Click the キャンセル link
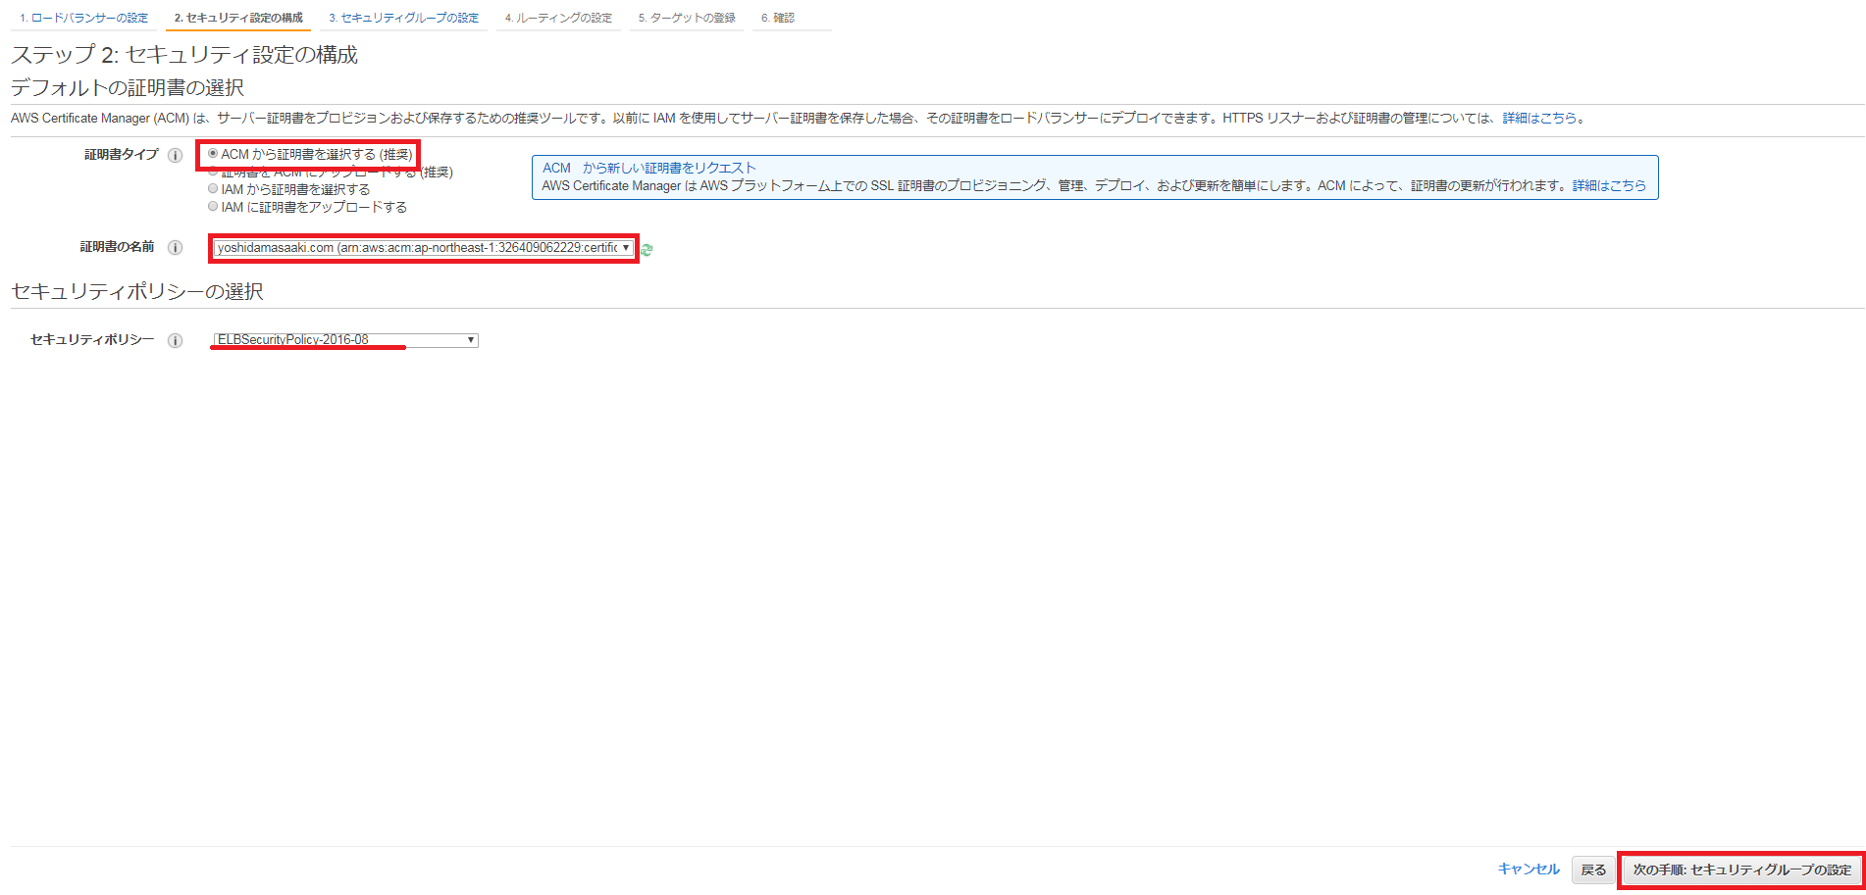This screenshot has height=895, width=1866. (1529, 869)
